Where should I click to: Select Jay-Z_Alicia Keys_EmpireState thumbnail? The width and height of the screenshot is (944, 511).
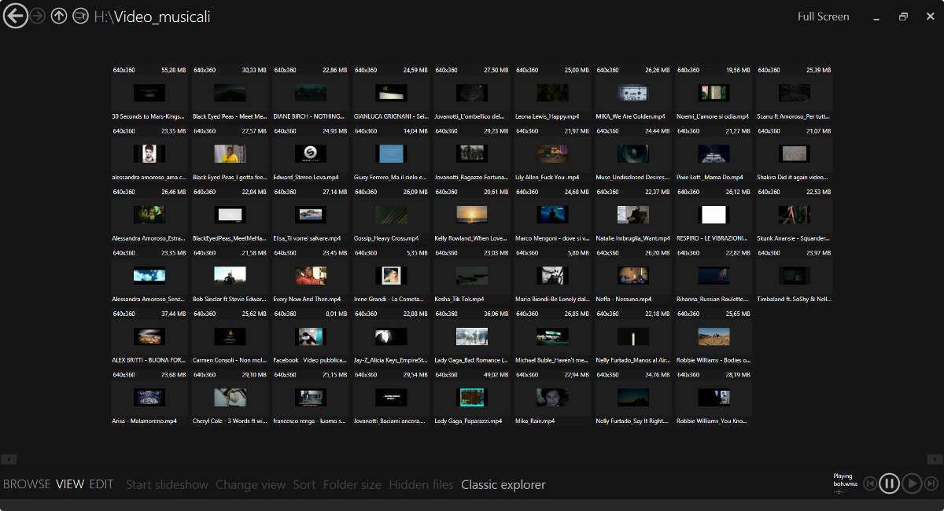coord(391,337)
